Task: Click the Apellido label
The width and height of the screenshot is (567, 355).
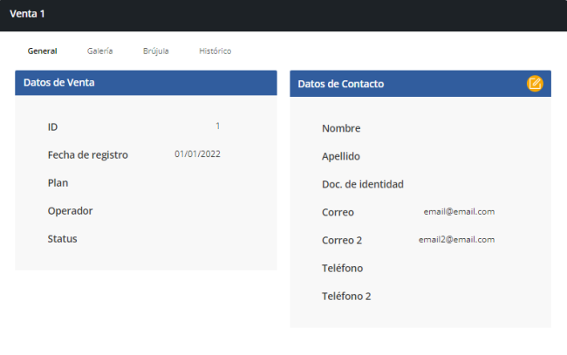Action: point(341,156)
